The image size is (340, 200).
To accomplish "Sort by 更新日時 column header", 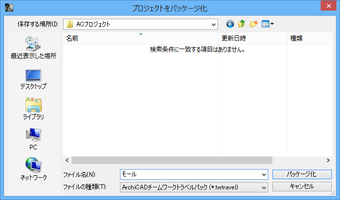I will coord(253,38).
